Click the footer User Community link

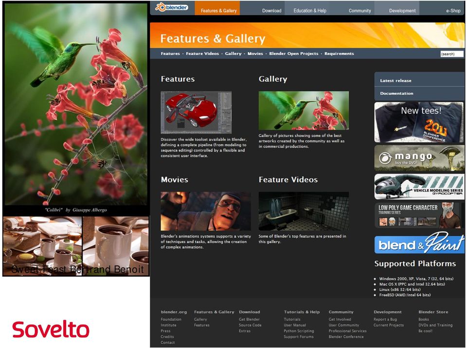pyautogui.click(x=344, y=325)
